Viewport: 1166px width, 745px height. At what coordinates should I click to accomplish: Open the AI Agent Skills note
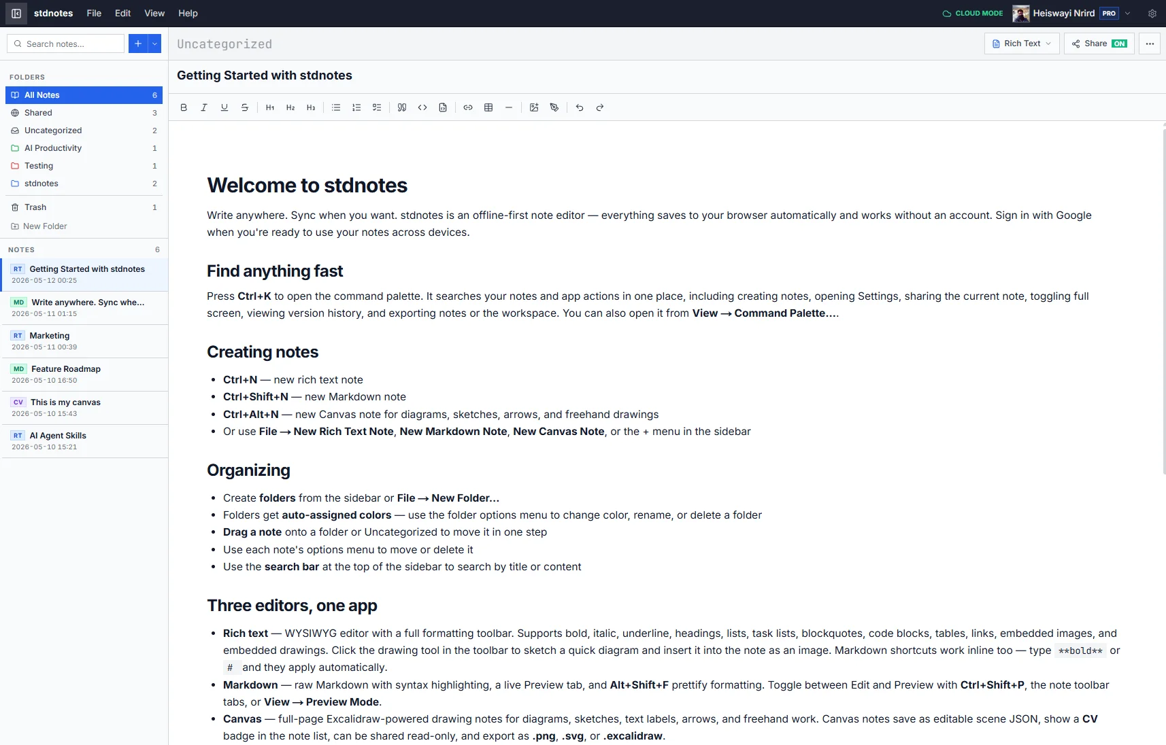coord(84,441)
